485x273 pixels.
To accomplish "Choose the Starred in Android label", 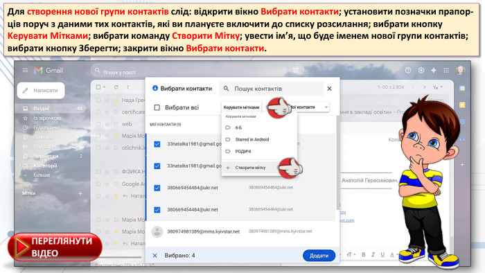I will click(x=259, y=139).
